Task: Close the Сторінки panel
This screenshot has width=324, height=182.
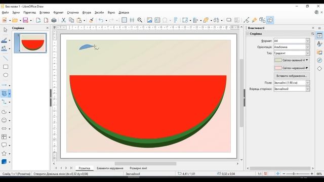Action: pyautogui.click(x=47, y=28)
